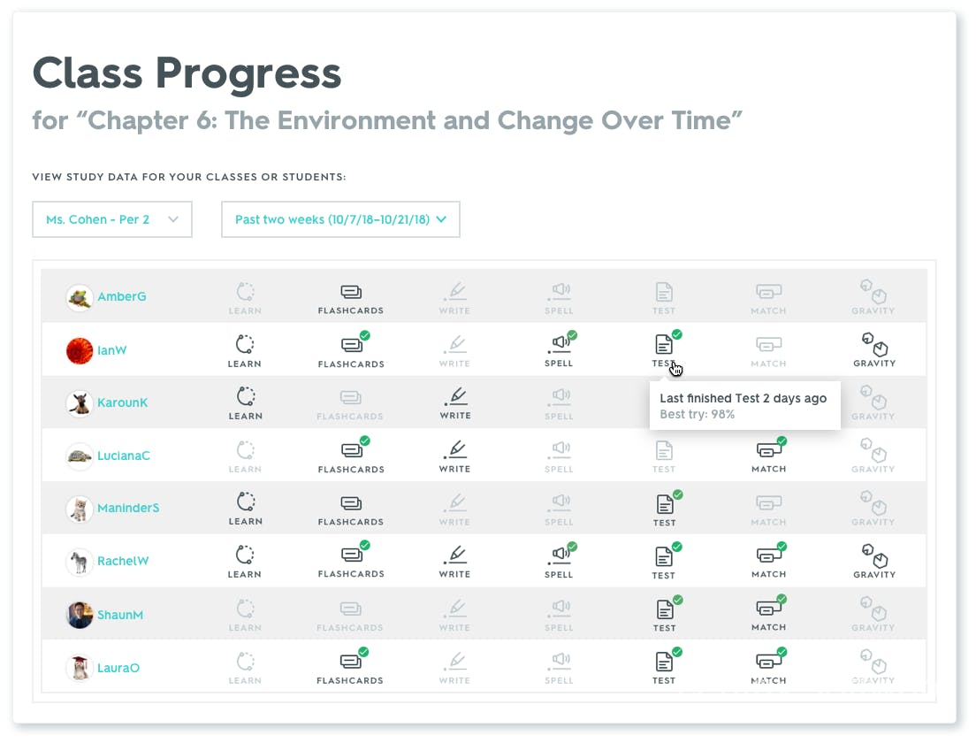The image size is (976, 743).
Task: Click IanW's Spell icon
Action: coord(559,345)
